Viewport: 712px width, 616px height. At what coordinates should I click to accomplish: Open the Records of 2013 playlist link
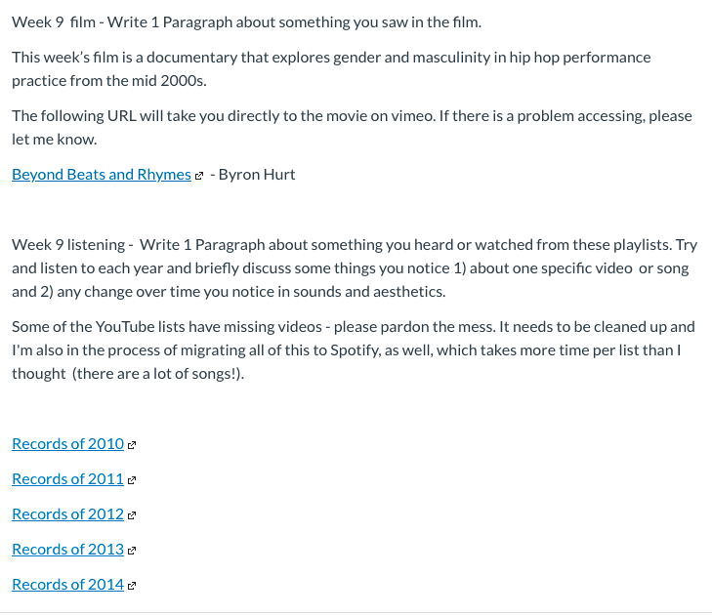point(67,550)
